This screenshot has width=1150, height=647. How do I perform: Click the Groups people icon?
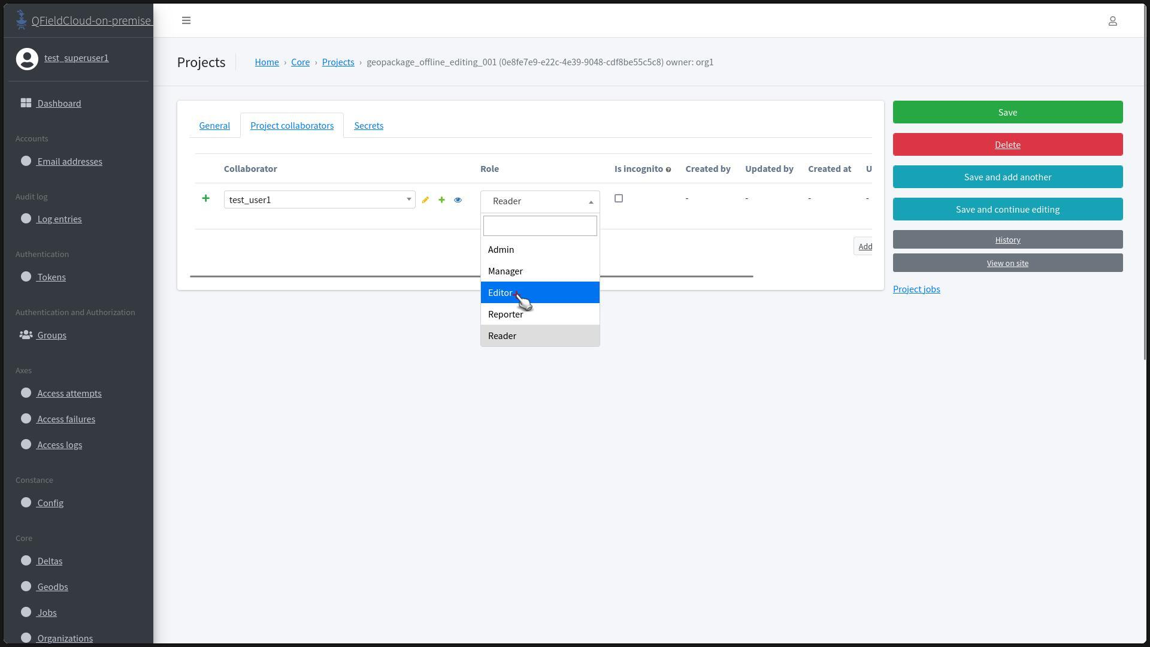tap(26, 335)
